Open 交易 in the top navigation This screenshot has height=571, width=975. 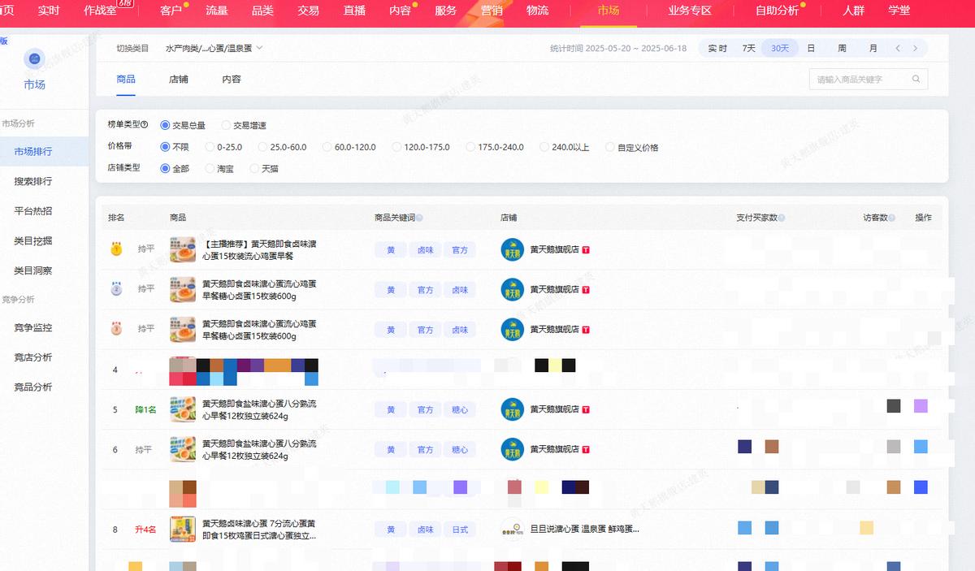click(309, 11)
